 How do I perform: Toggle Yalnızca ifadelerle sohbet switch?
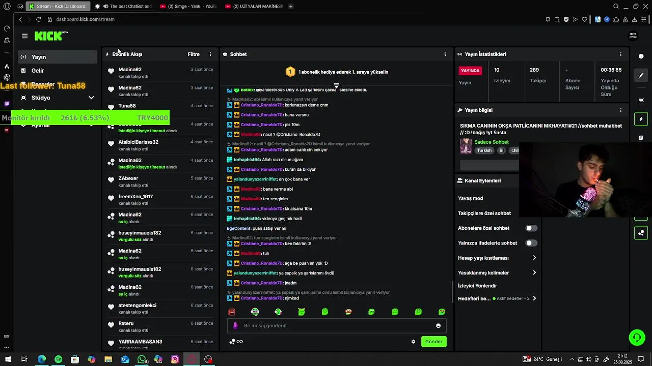[x=531, y=243]
